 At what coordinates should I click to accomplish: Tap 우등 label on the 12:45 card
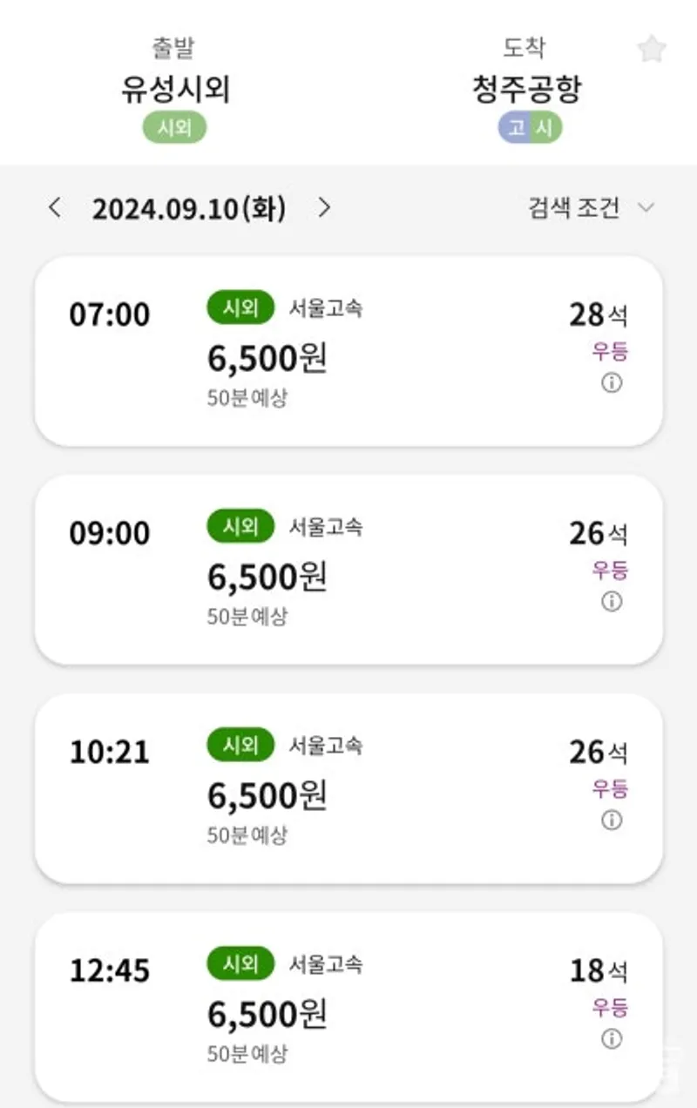coord(610,1008)
